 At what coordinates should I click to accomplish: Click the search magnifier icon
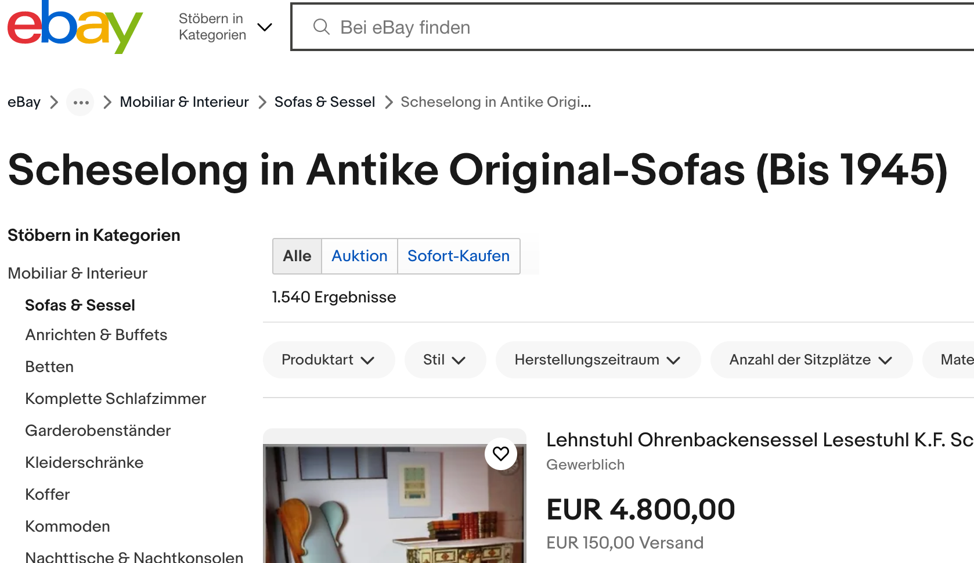321,27
